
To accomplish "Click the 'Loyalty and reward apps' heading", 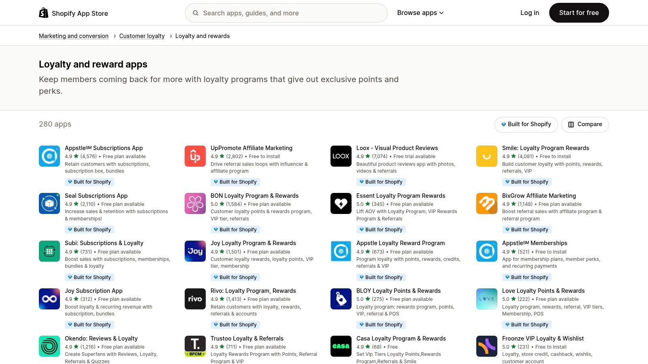I will coord(93,64).
